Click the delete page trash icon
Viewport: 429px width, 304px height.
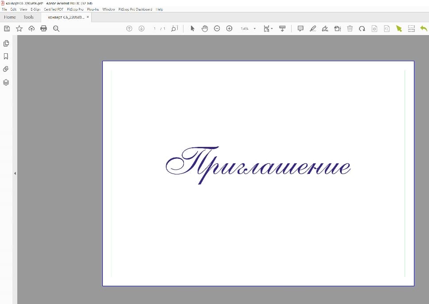pyautogui.click(x=350, y=28)
